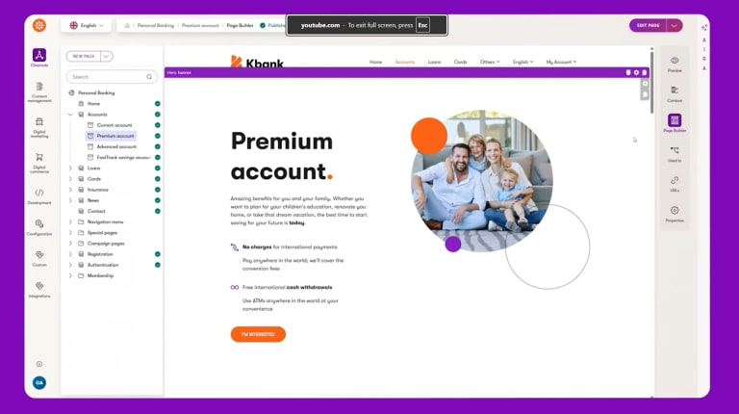Open the Edit page dropdown arrow
The height and width of the screenshot is (414, 739).
point(674,25)
